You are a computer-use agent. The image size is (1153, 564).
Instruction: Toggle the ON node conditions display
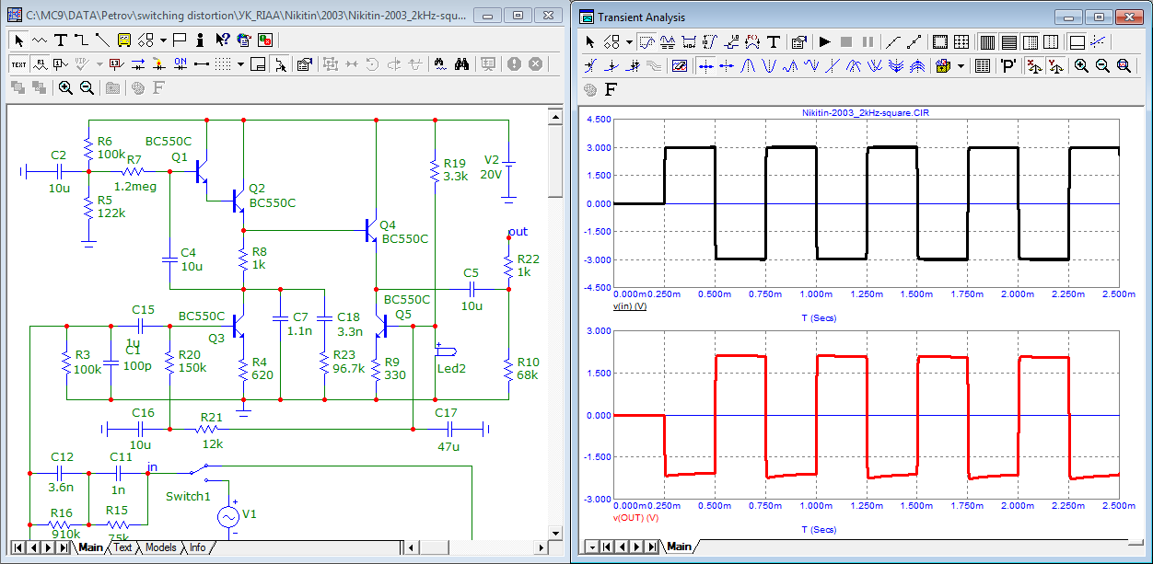(181, 63)
